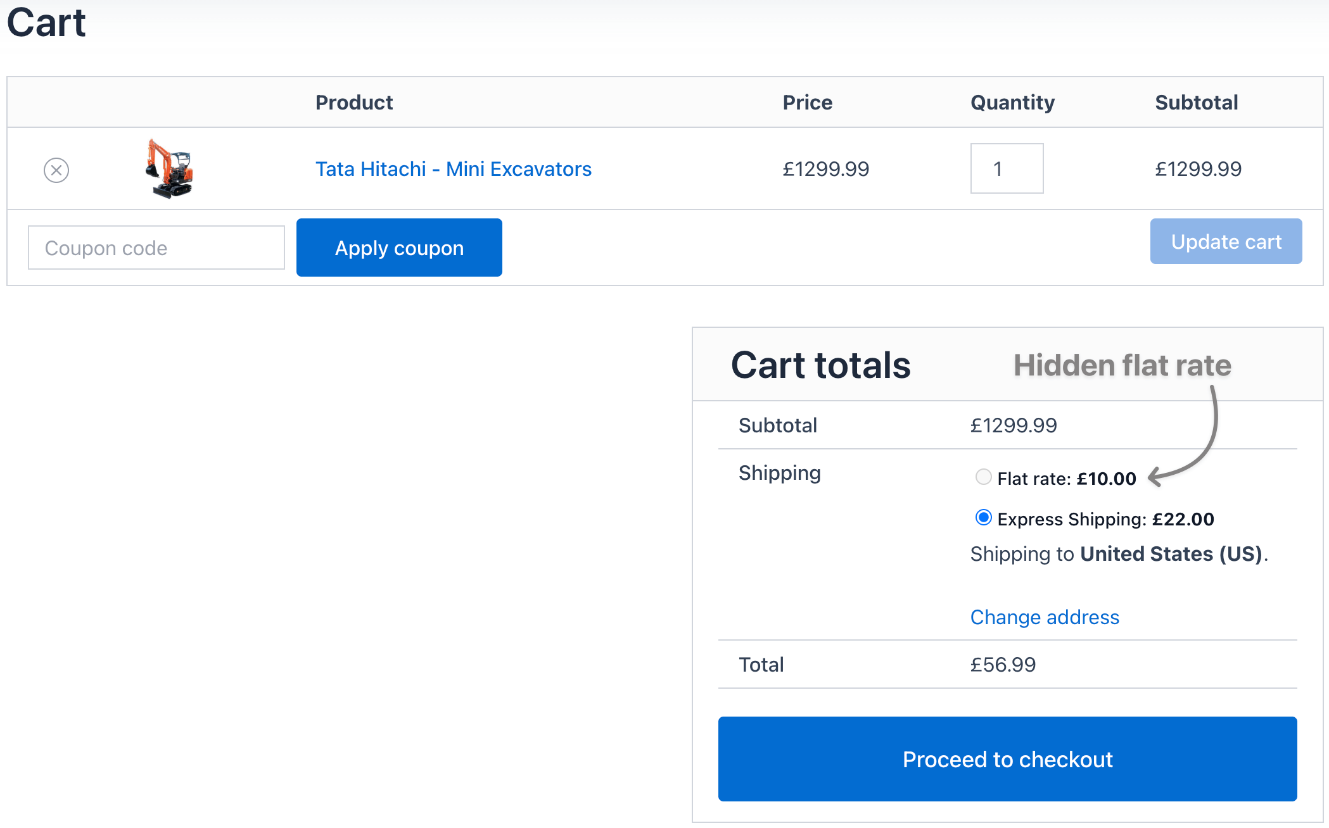Viewport: 1329px width, 828px height.
Task: Click the Price column header
Action: click(x=807, y=103)
